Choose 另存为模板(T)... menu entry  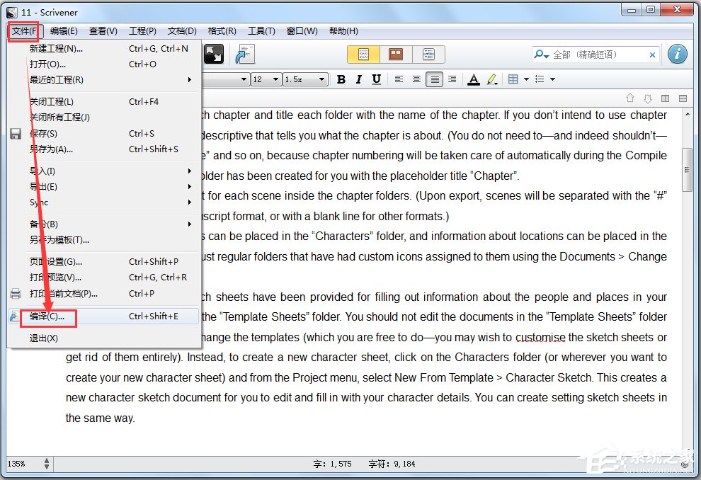[103, 239]
